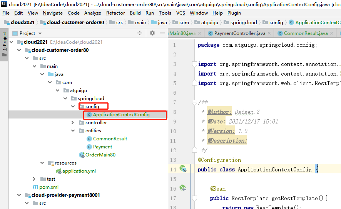Click Spring leaf icon beside application.yml
Image resolution: width=341 pixels, height=209 pixels.
[x=59, y=171]
